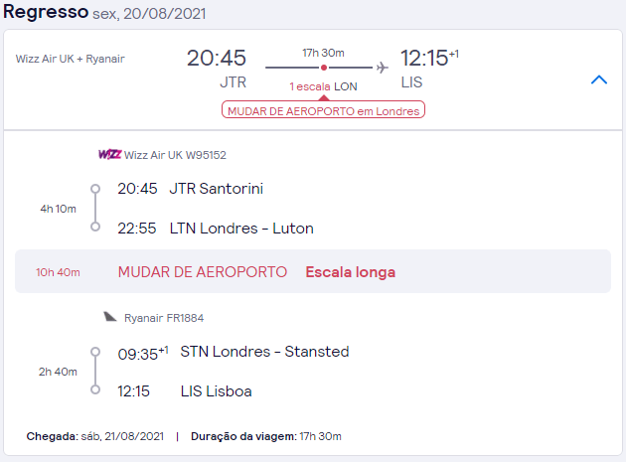The height and width of the screenshot is (462, 626).
Task: Select the 'Ryanair FR1884' flight label
Action: [165, 317]
